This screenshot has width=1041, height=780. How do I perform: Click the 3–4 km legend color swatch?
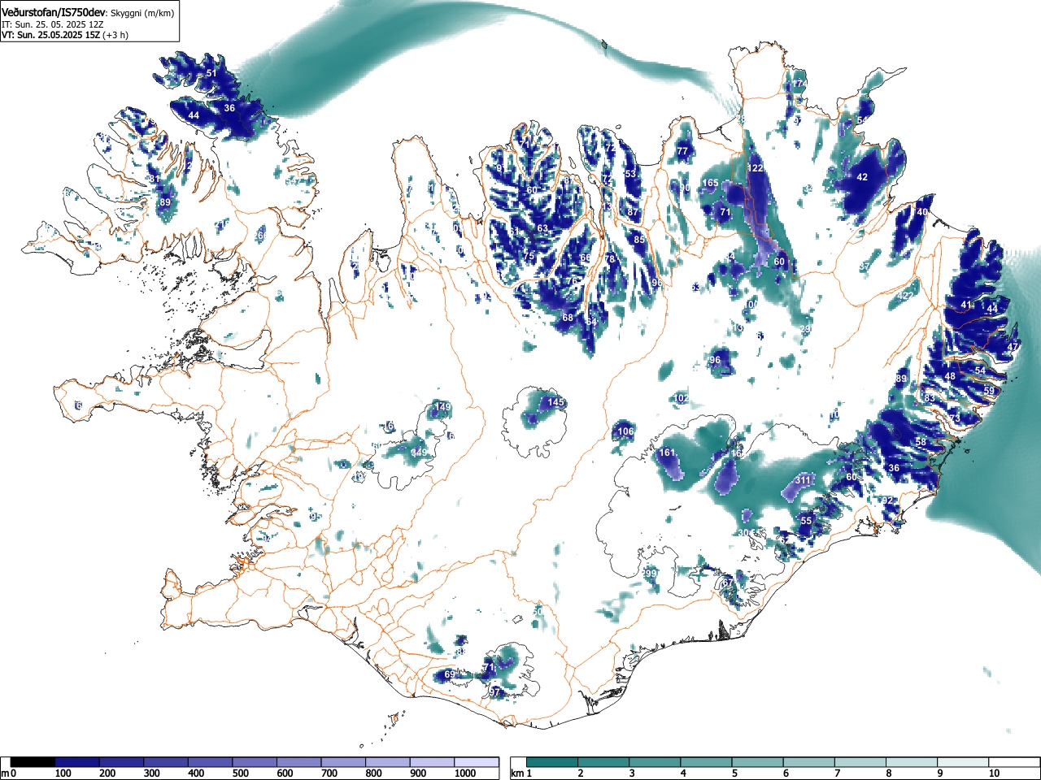(x=656, y=762)
